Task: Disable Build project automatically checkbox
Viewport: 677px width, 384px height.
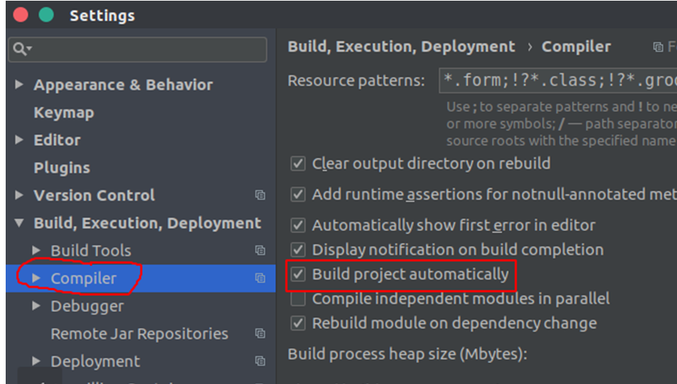Action: pyautogui.click(x=298, y=274)
